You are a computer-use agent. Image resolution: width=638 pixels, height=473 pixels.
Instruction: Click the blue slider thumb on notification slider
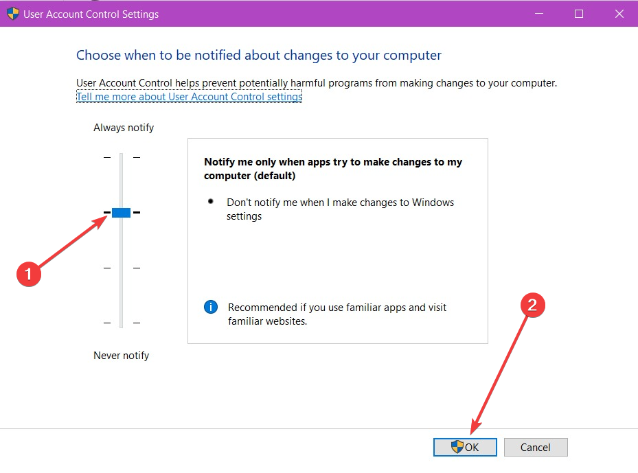(x=122, y=212)
